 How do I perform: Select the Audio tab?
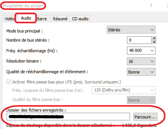(x=26, y=18)
